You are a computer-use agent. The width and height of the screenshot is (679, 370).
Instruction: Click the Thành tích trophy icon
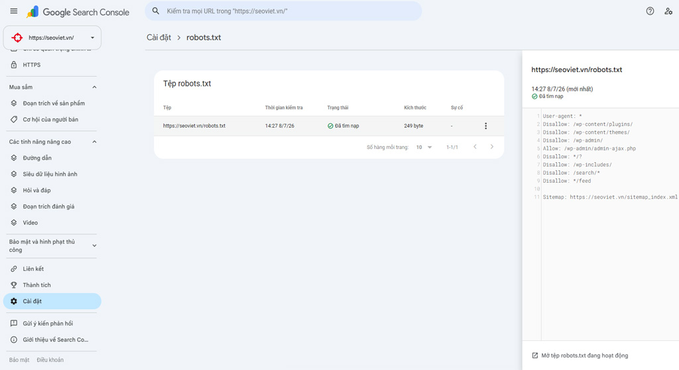[14, 285]
